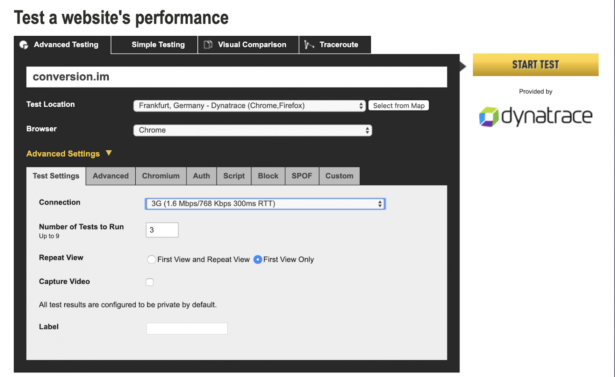
Task: Click 'Test a website's performance' heading
Action: [x=121, y=18]
